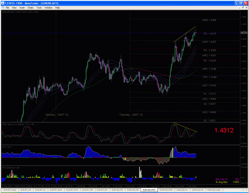This screenshot has height=193, width=249.
Task: Click the R3 1.4315 pivot label
Action: coord(210,34)
